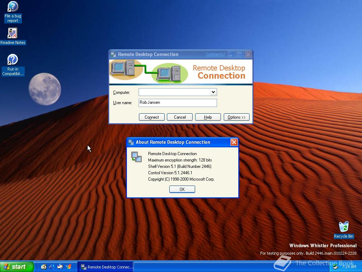Click the connected computers icon in About dialog
This screenshot has width=362, height=272.
point(136,157)
